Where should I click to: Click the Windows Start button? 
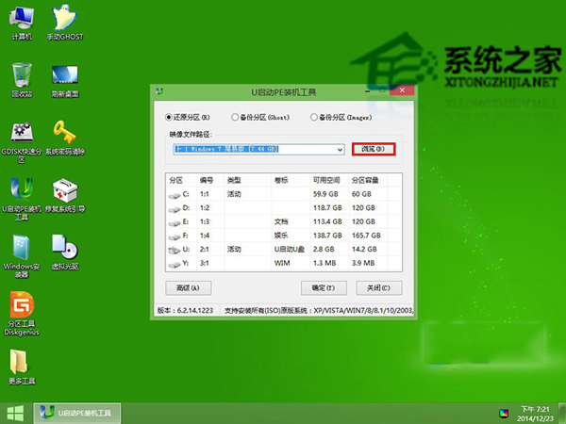15,414
